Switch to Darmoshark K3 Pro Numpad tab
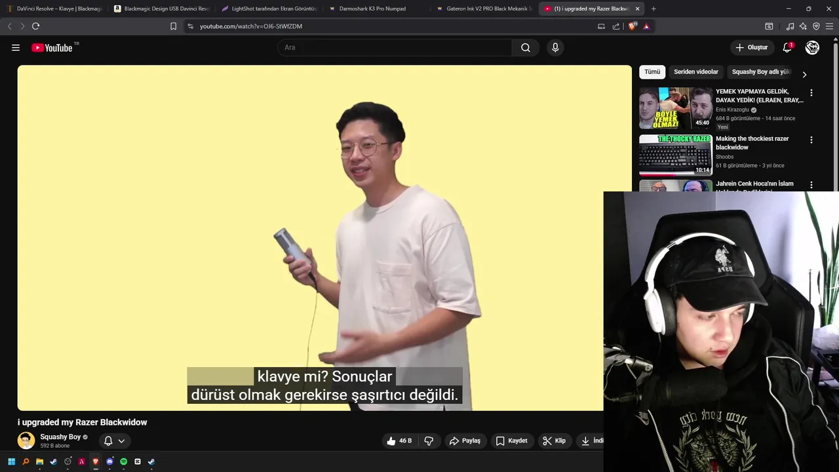The height and width of the screenshot is (472, 839). pyautogui.click(x=376, y=9)
